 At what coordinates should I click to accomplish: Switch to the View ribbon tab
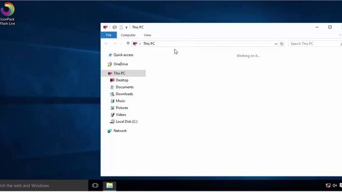pos(147,35)
